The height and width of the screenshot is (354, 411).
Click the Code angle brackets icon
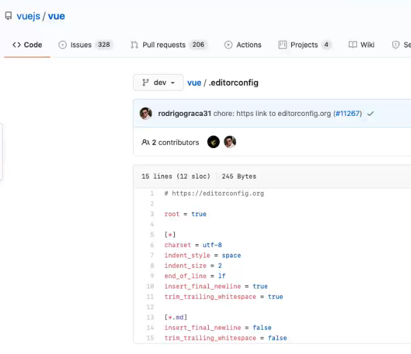tap(16, 45)
